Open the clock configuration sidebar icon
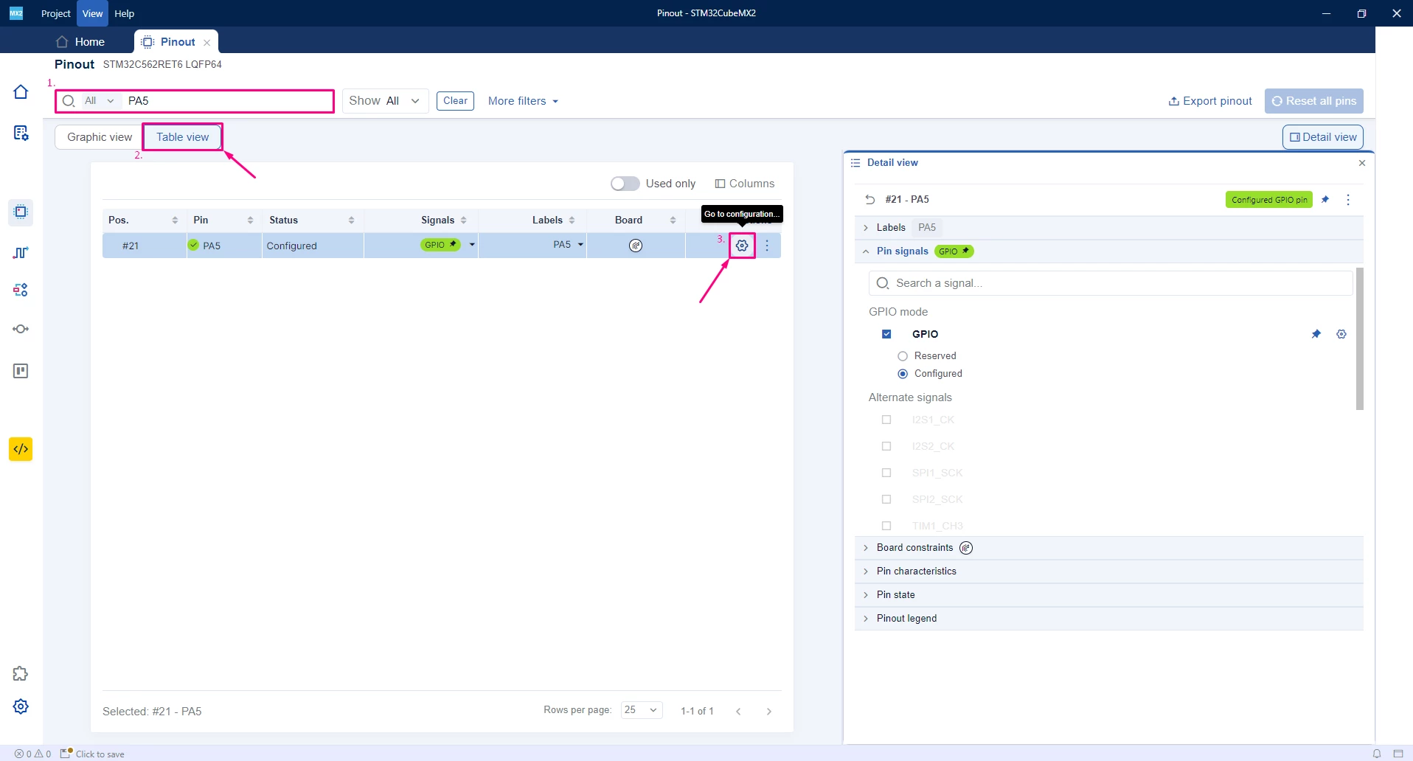The image size is (1413, 761). (21, 253)
